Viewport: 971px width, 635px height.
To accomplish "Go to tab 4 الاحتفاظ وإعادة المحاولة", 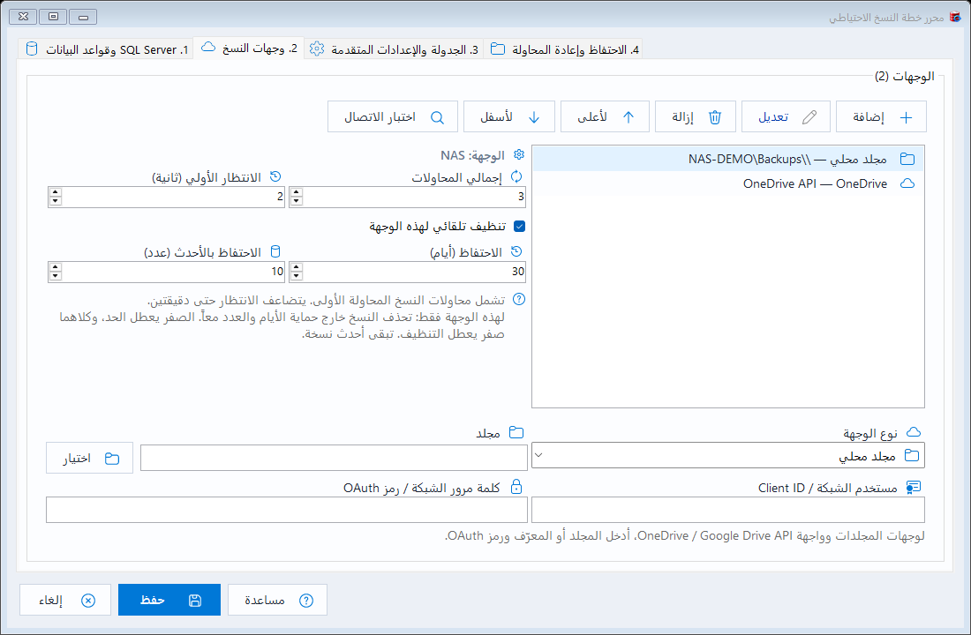I will pyautogui.click(x=563, y=49).
